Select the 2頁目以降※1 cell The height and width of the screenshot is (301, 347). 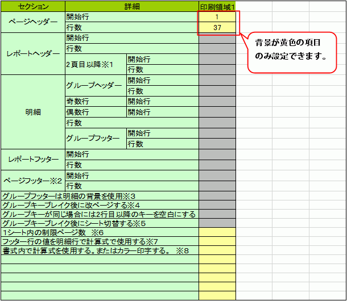[x=96, y=64]
